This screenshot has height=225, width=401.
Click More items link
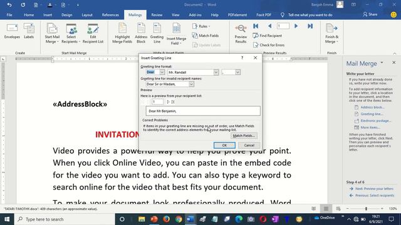(x=370, y=127)
